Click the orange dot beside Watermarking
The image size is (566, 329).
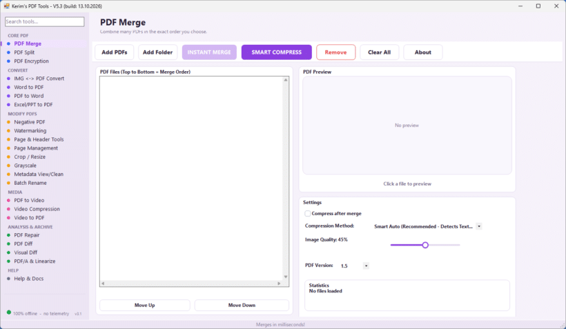click(x=9, y=130)
